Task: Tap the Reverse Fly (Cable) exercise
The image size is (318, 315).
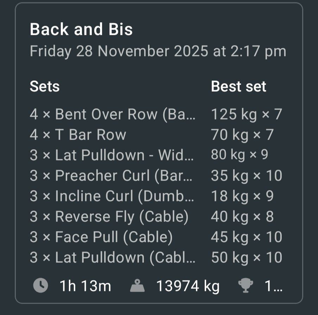Action: [109, 217]
